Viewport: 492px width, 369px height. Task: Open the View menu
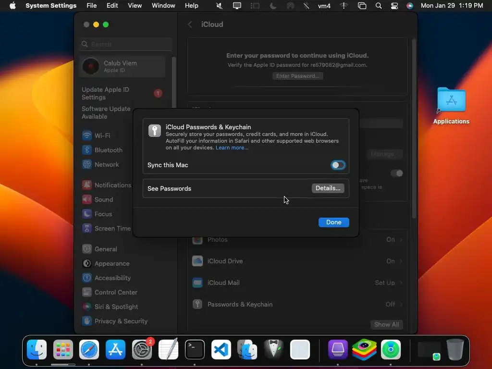(x=135, y=6)
